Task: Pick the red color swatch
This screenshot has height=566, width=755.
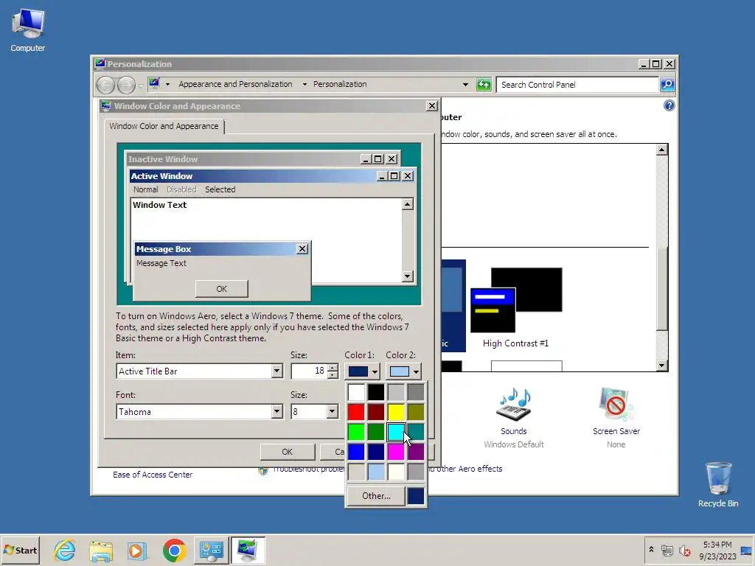Action: click(x=356, y=412)
